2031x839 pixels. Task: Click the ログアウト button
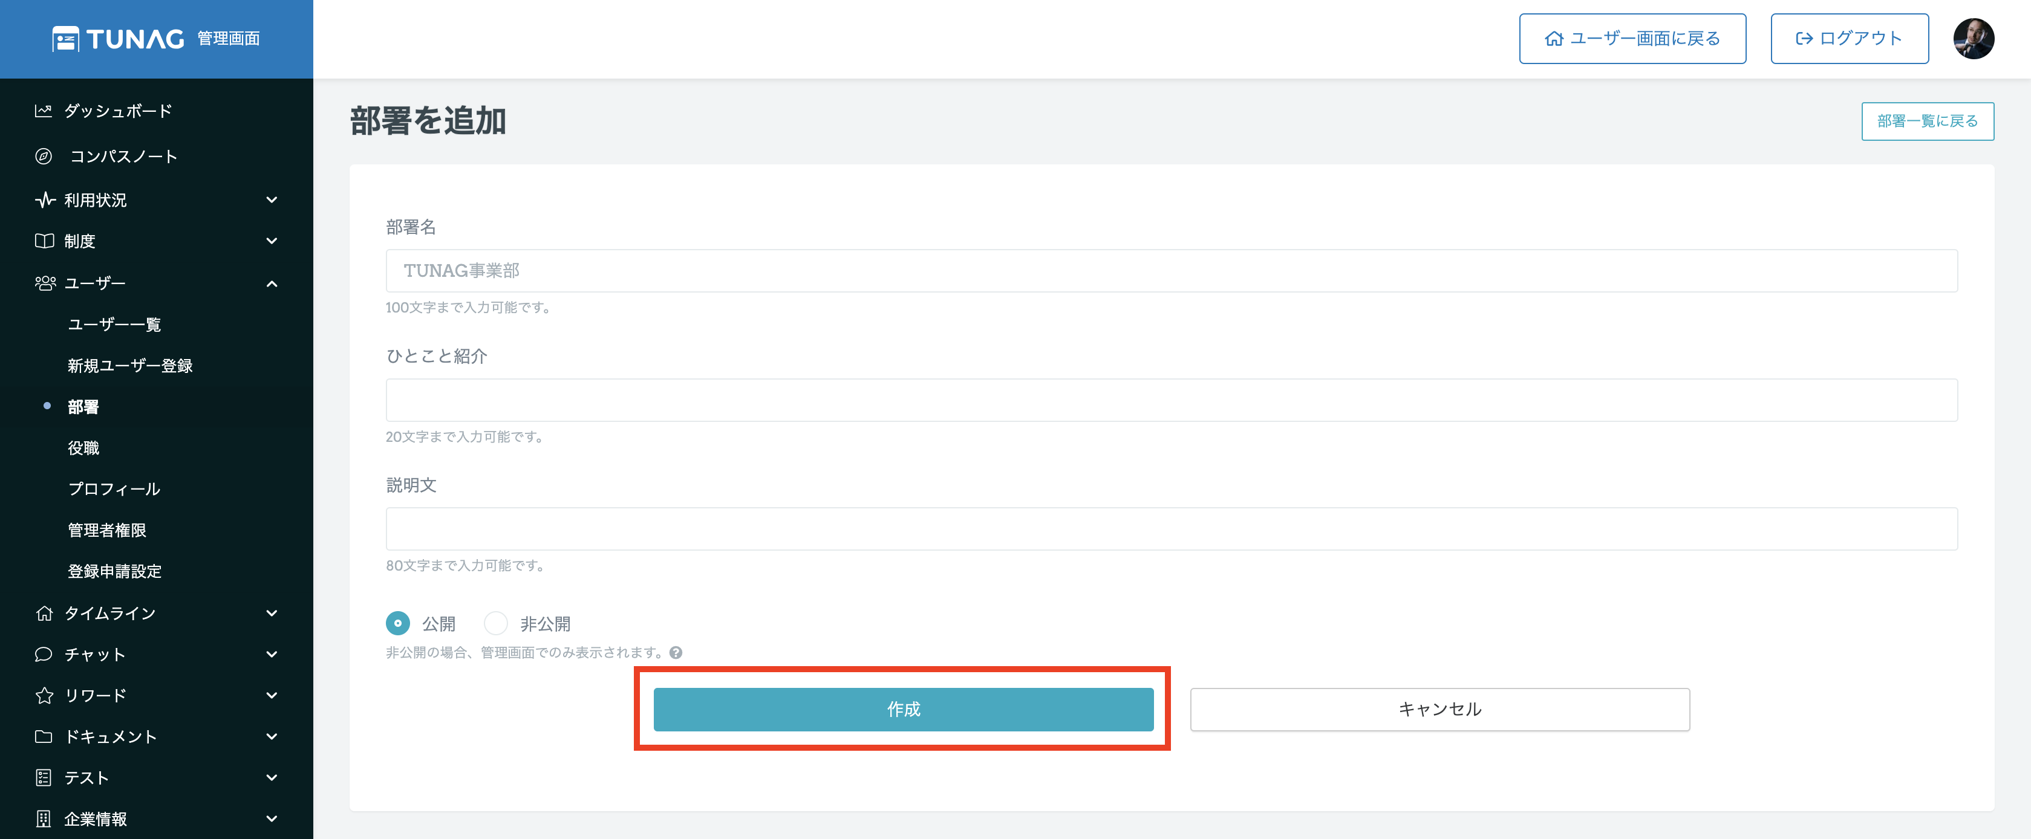pos(1849,39)
